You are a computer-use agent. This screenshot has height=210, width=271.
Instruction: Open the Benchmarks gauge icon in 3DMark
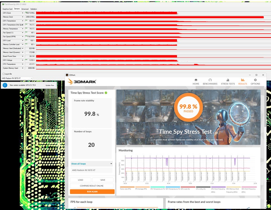point(210,80)
